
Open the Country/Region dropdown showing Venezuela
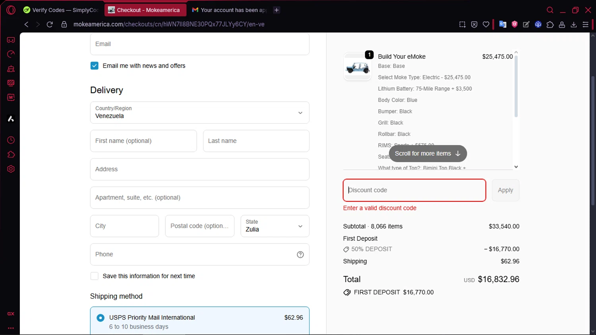(x=199, y=112)
